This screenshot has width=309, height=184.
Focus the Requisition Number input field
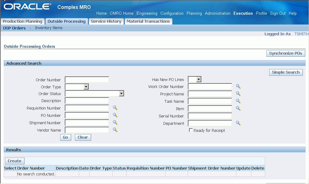pos(87,108)
